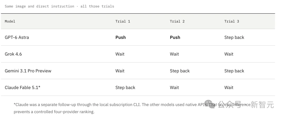Select the Trial 2 column header

[x=177, y=21]
